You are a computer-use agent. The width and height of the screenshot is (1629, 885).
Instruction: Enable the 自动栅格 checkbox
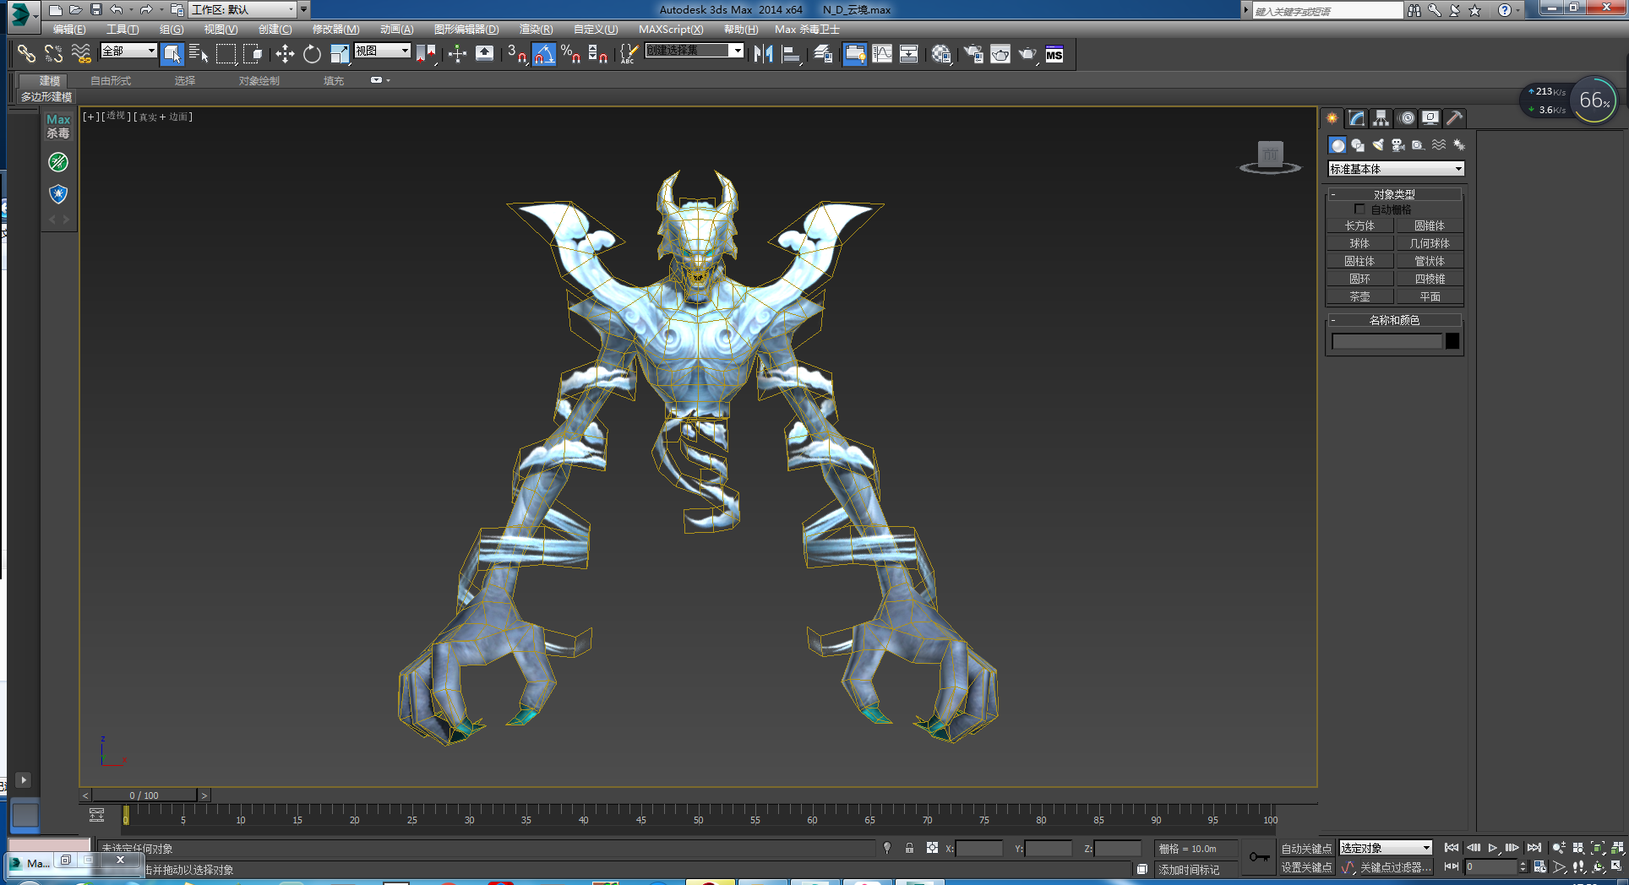point(1359,209)
